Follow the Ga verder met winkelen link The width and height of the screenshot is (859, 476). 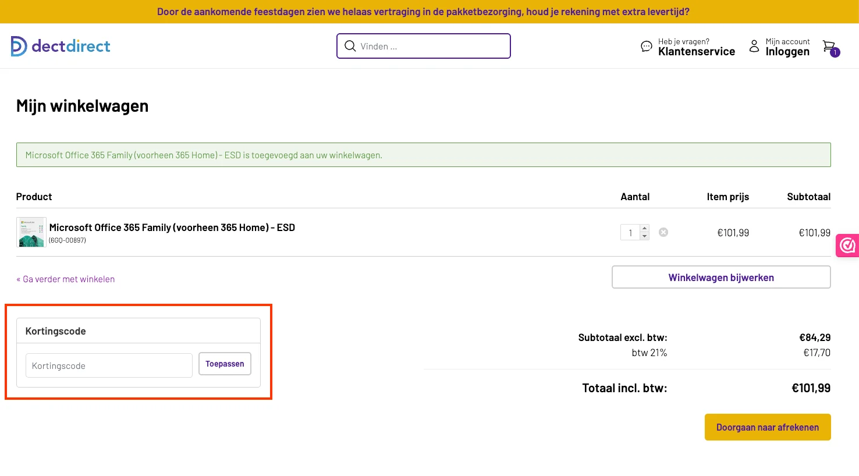(x=66, y=279)
